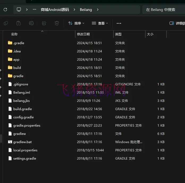185x183 pixels.
Task: Click the beilang.jks file name
Action: tap(21, 101)
